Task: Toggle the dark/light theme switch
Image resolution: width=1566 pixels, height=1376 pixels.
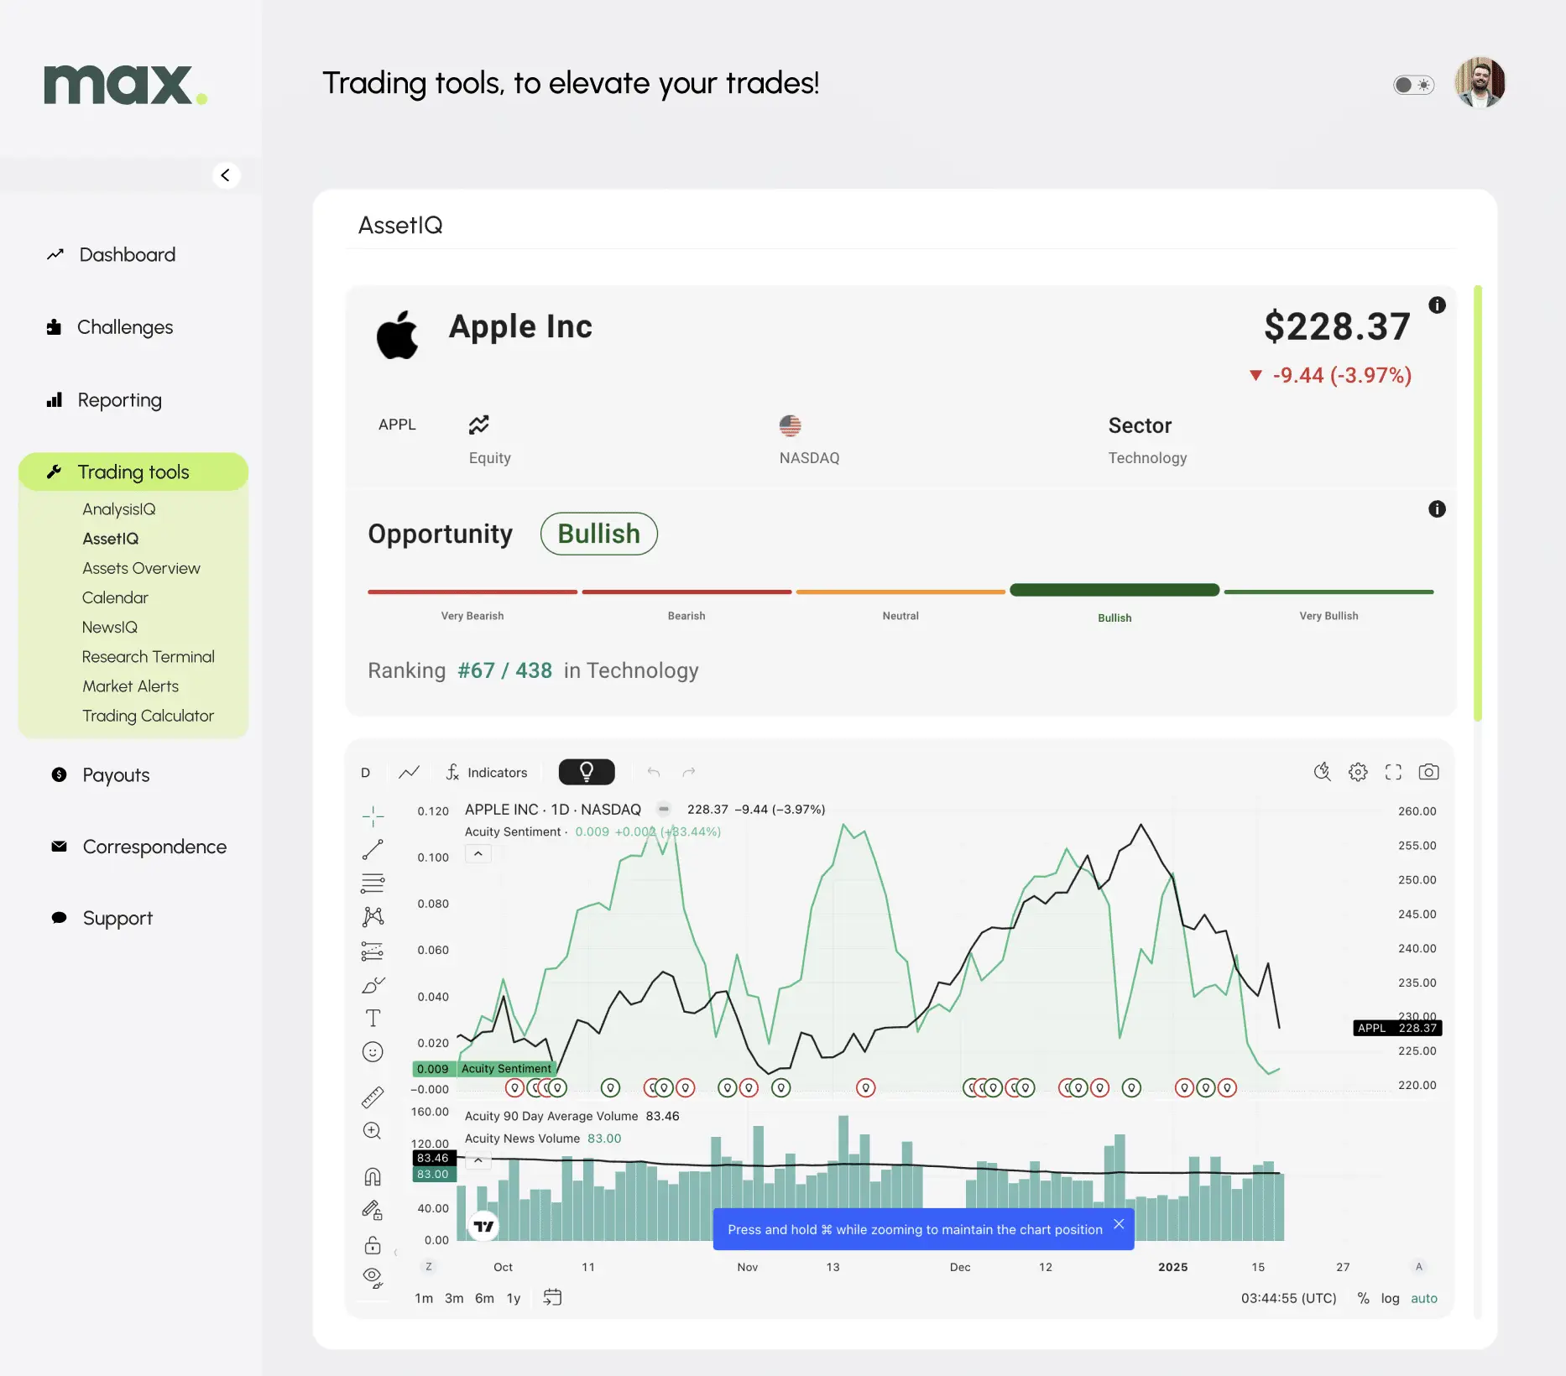Action: click(x=1413, y=85)
